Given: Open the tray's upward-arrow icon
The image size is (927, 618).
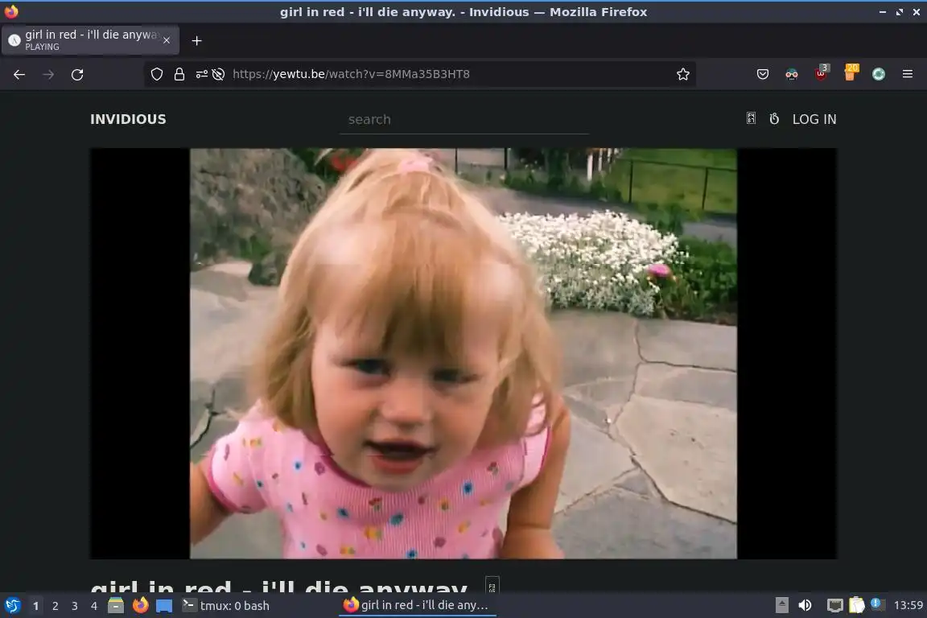Looking at the screenshot, I should click(781, 605).
